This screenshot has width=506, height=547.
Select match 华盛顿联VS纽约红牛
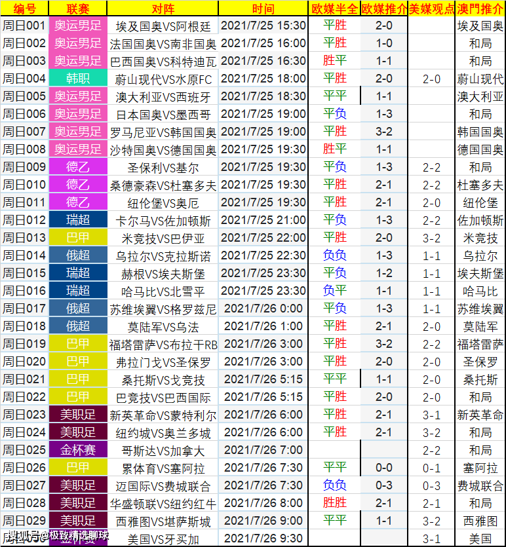tap(163, 502)
